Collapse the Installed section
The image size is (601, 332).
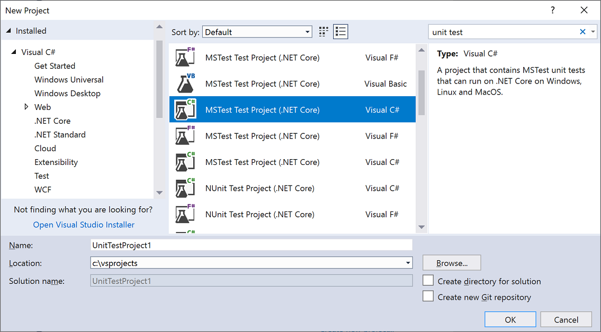pyautogui.click(x=8, y=31)
